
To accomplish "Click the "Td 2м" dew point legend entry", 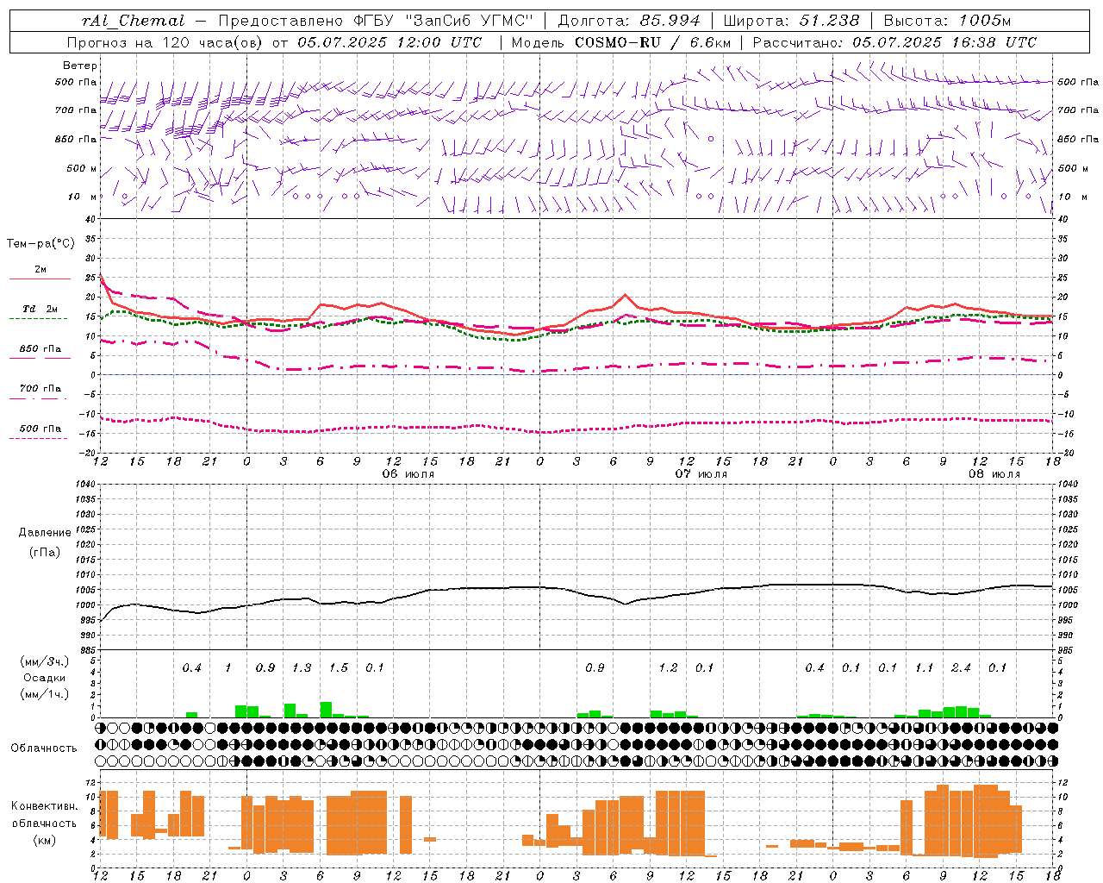I will tap(41, 309).
